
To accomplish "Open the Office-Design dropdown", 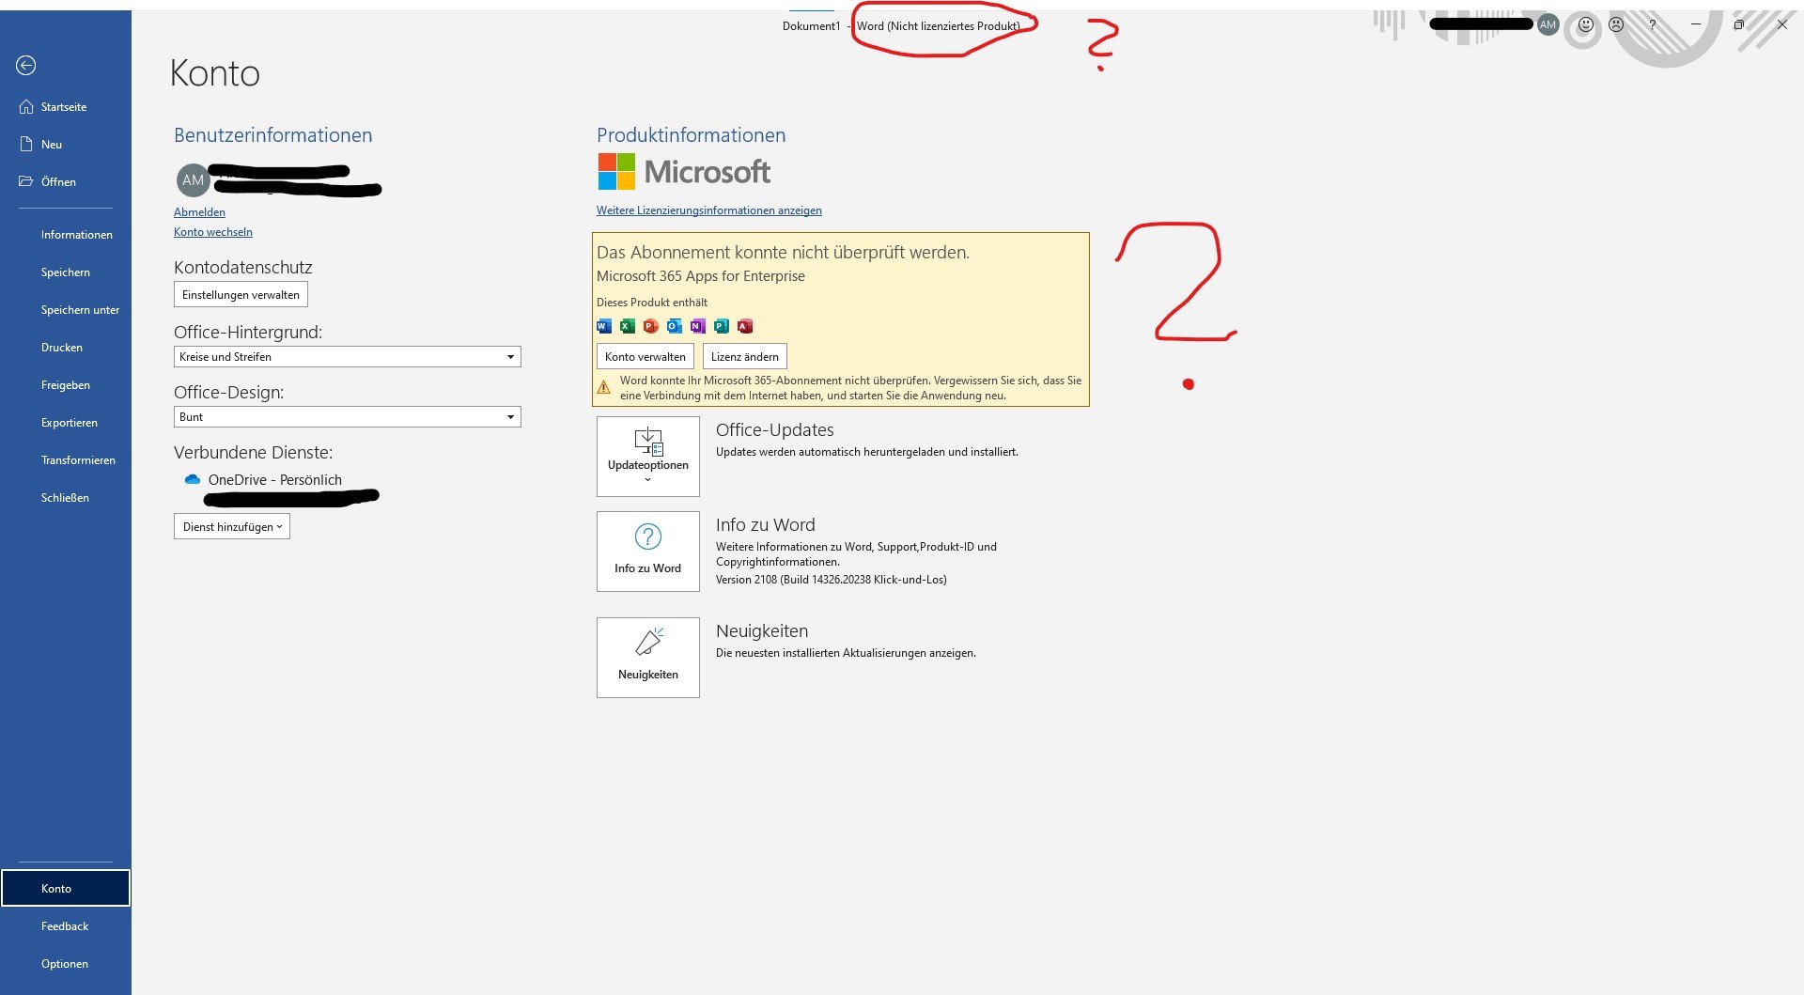I will [x=347, y=417].
